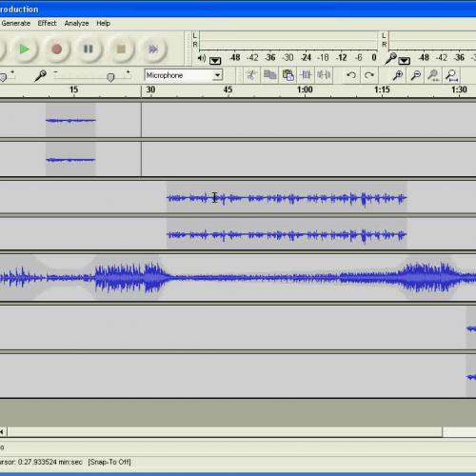This screenshot has width=476, height=476.
Task: Click the microphone icon by recording meter
Action: pos(390,58)
